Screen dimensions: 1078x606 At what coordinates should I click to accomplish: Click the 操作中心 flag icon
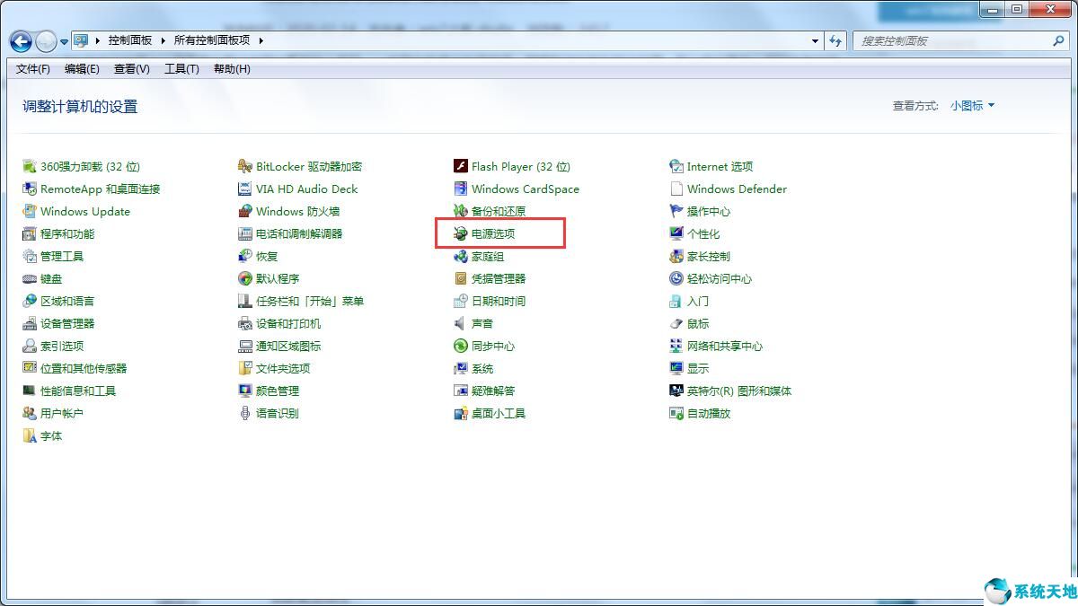pyautogui.click(x=676, y=211)
